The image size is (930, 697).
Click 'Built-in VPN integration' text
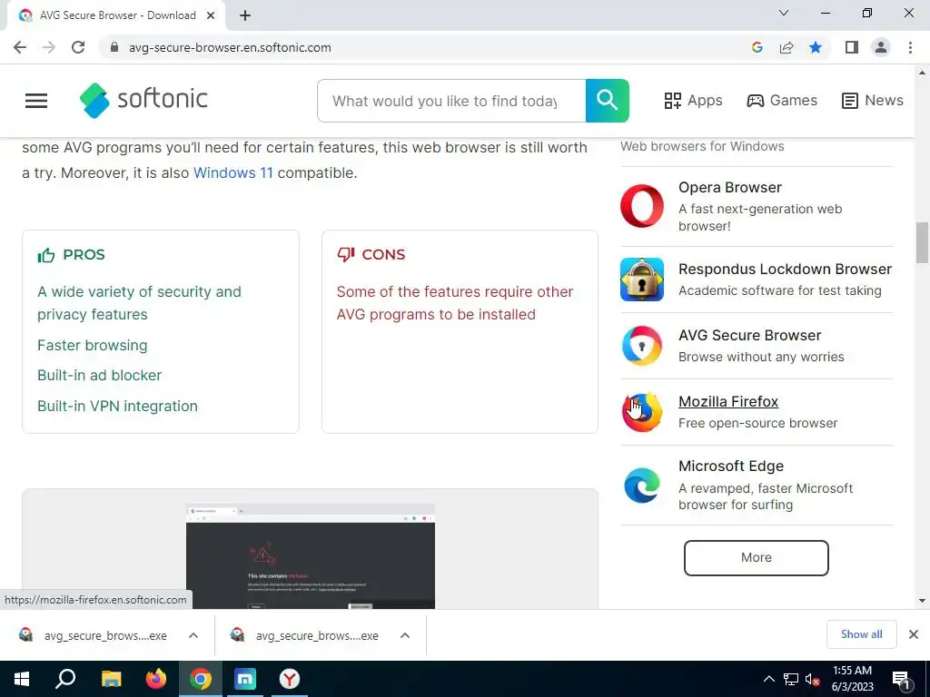pyautogui.click(x=117, y=406)
